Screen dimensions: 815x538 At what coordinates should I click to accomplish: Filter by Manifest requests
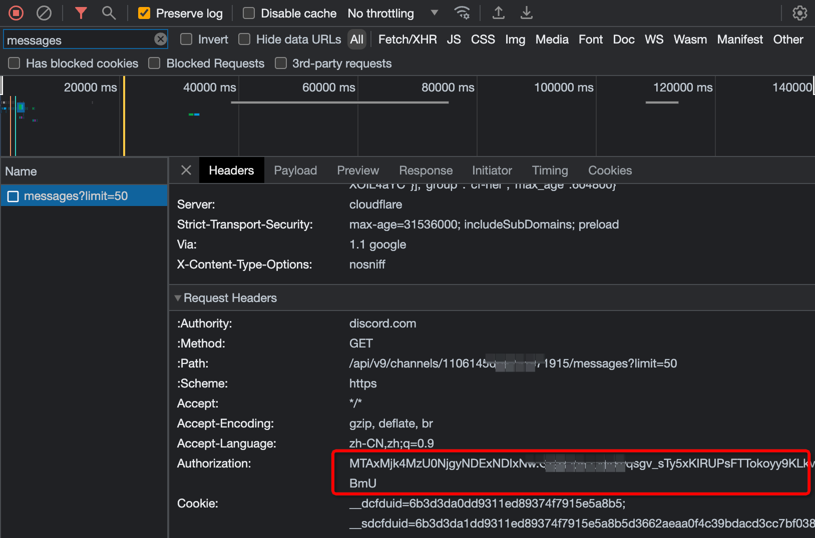740,39
